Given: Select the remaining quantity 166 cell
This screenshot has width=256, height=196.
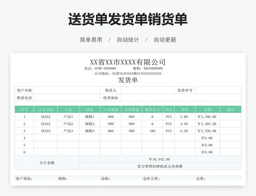Looking at the screenshot, I should (152, 131).
